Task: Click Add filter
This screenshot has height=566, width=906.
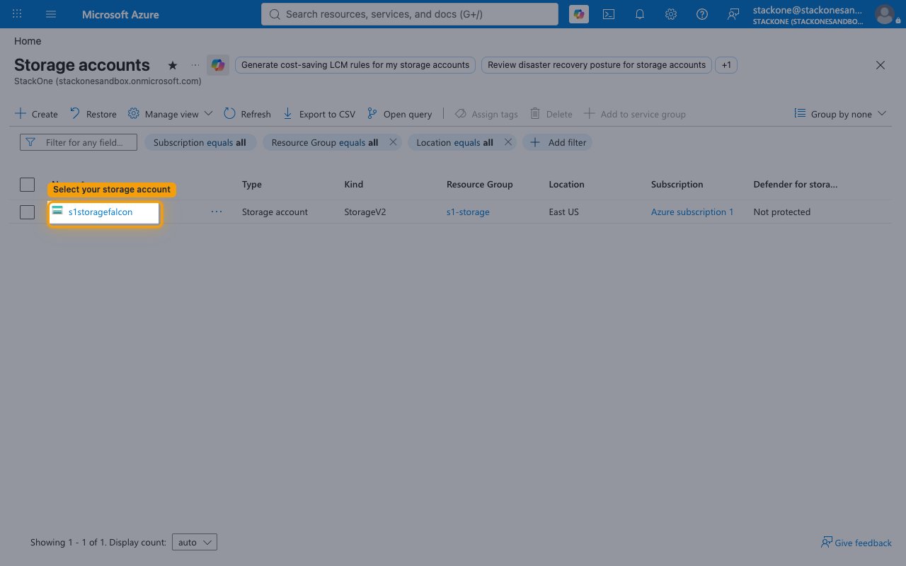Action: tap(558, 142)
